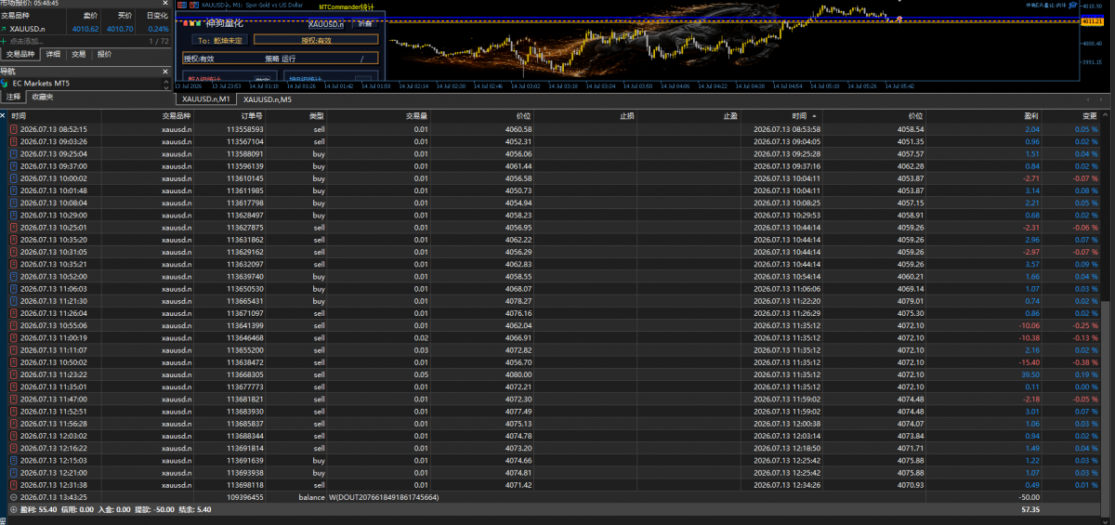Screen dimensions: 1115x525
Task: Click the graduation cap icon on chart
Action: tap(1073, 6)
